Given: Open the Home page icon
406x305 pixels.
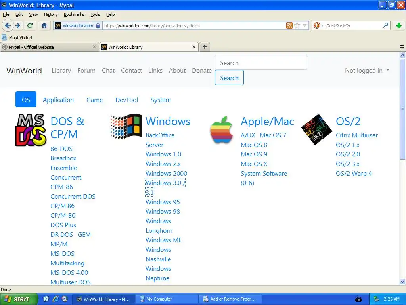Looking at the screenshot, I should 44,25.
